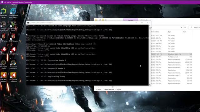Select the Application extension row sized 343 KB
The width and height of the screenshot is (200, 112).
pyautogui.click(x=172, y=65)
